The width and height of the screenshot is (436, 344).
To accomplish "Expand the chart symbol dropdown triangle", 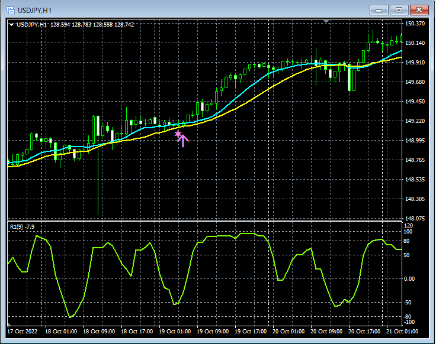I will pos(11,25).
